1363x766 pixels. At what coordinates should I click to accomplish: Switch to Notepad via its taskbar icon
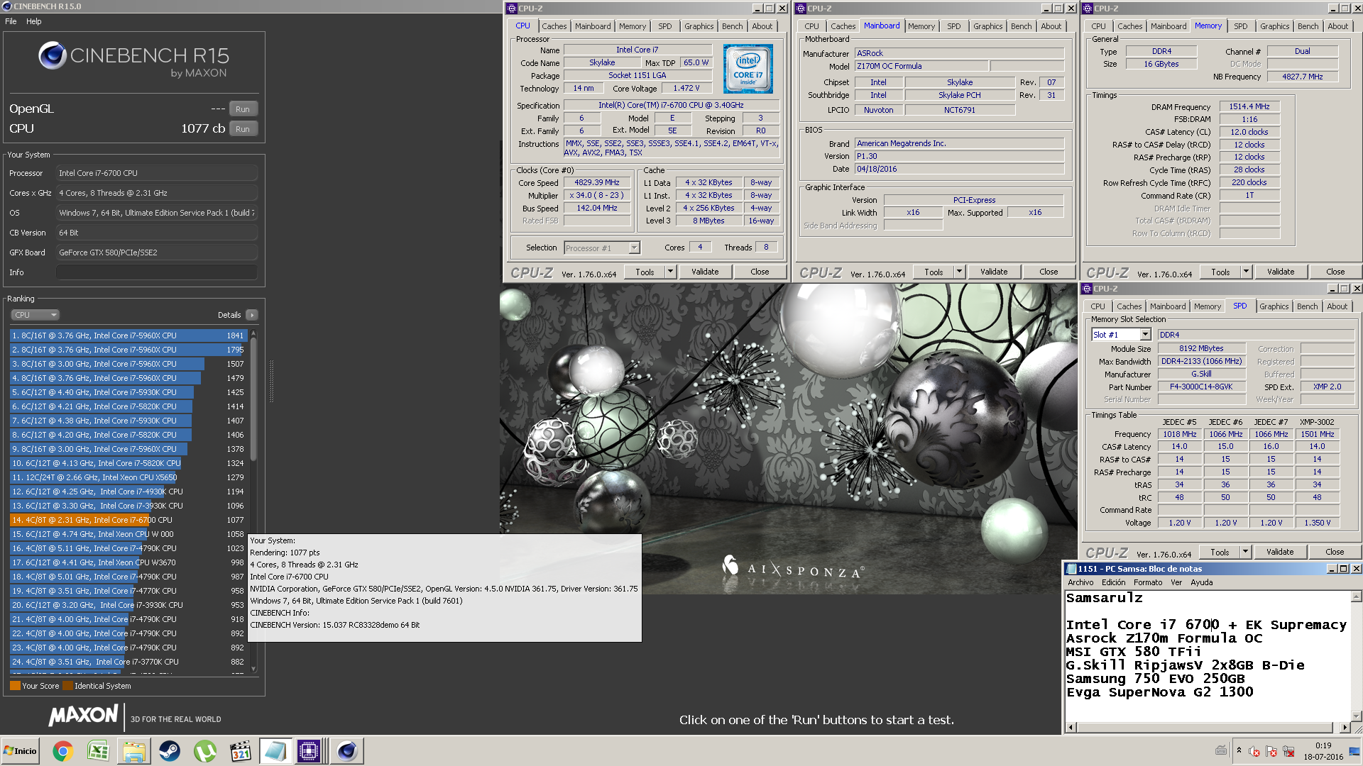(275, 751)
